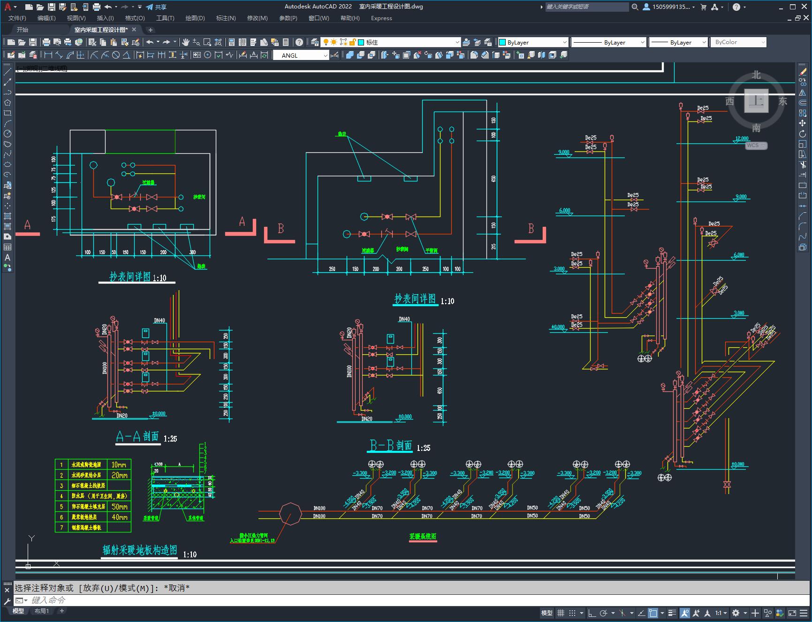812x622 pixels.
Task: Switch to the 布局1 layout tab
Action: point(41,611)
